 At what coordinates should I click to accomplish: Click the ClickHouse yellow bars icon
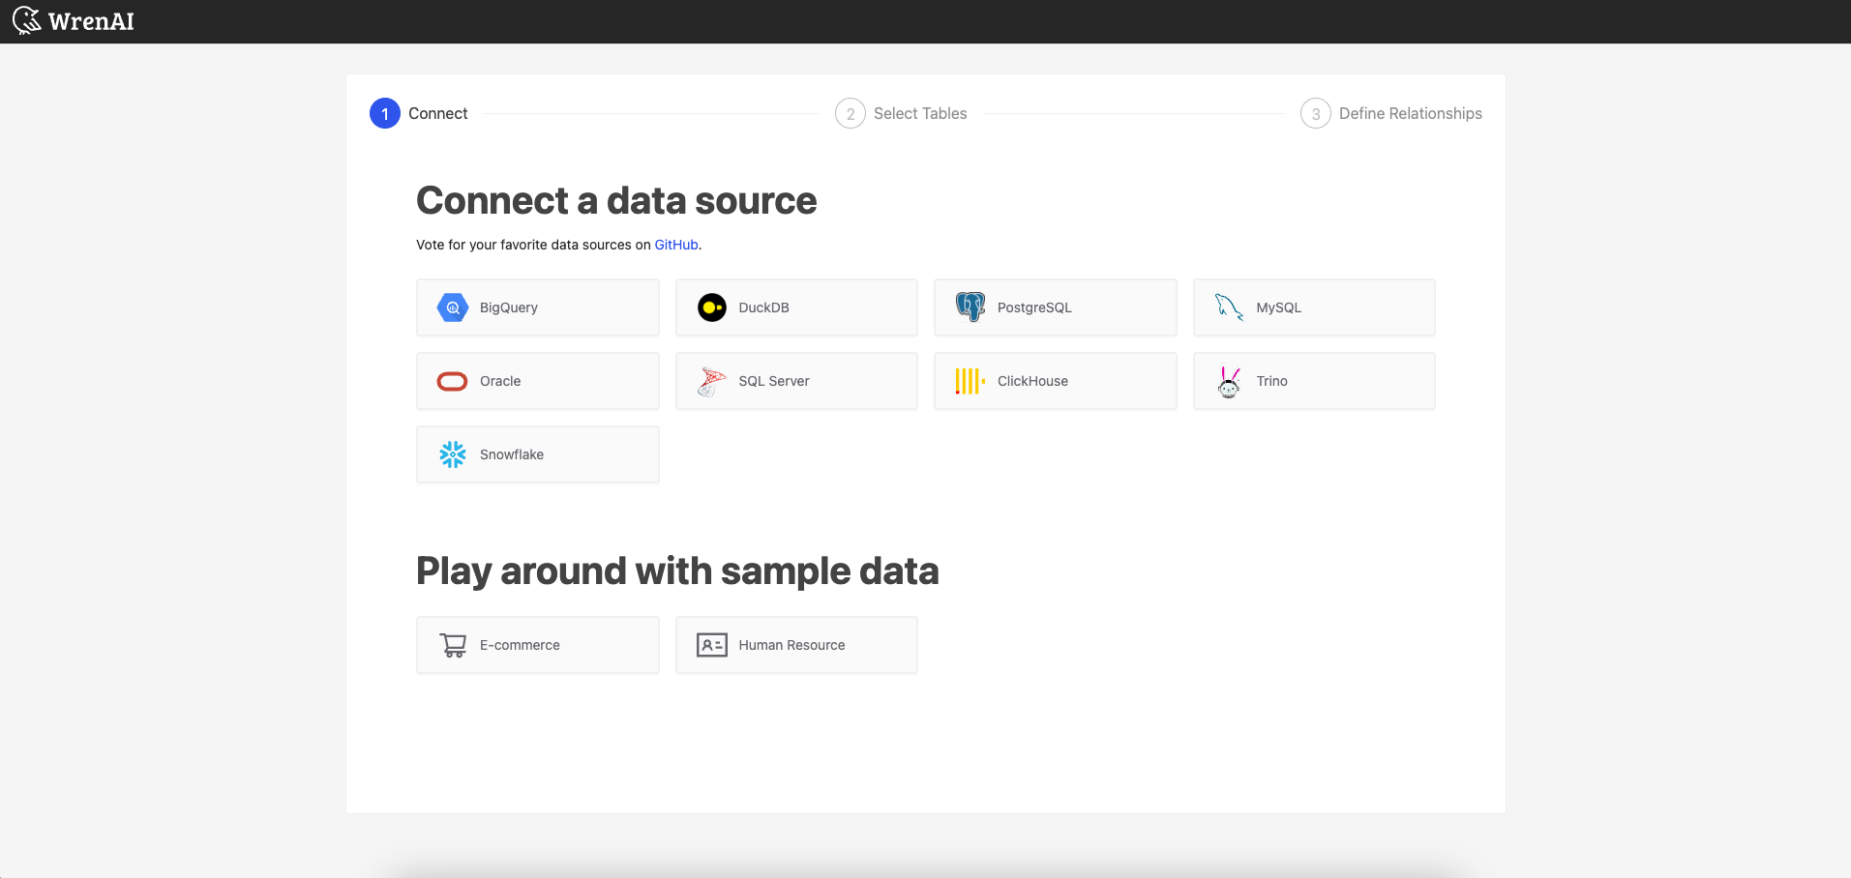(x=970, y=381)
